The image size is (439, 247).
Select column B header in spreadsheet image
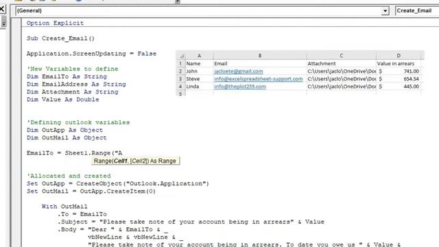click(x=260, y=56)
